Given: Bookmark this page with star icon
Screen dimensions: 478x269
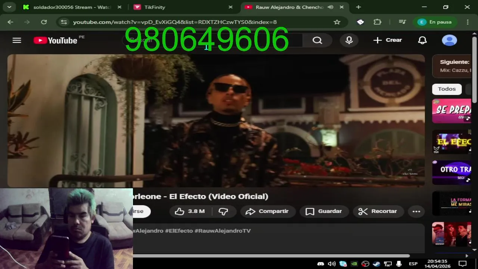Looking at the screenshot, I should point(337,22).
